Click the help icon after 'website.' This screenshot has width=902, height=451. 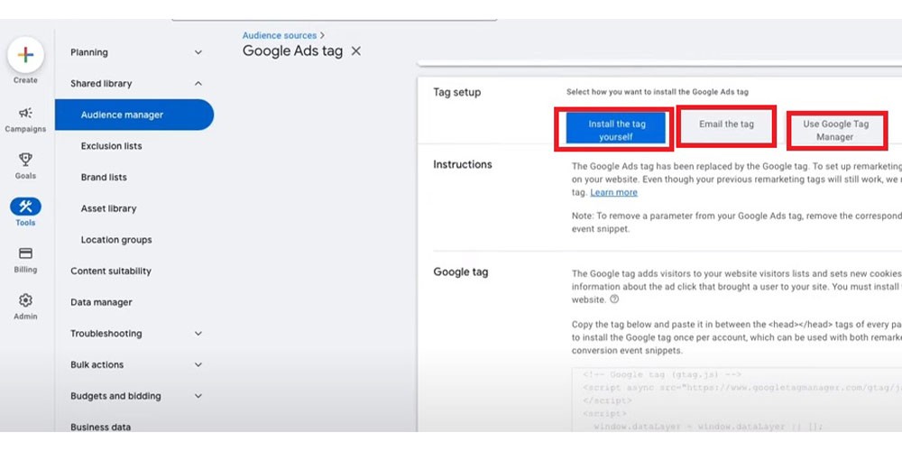(614, 299)
